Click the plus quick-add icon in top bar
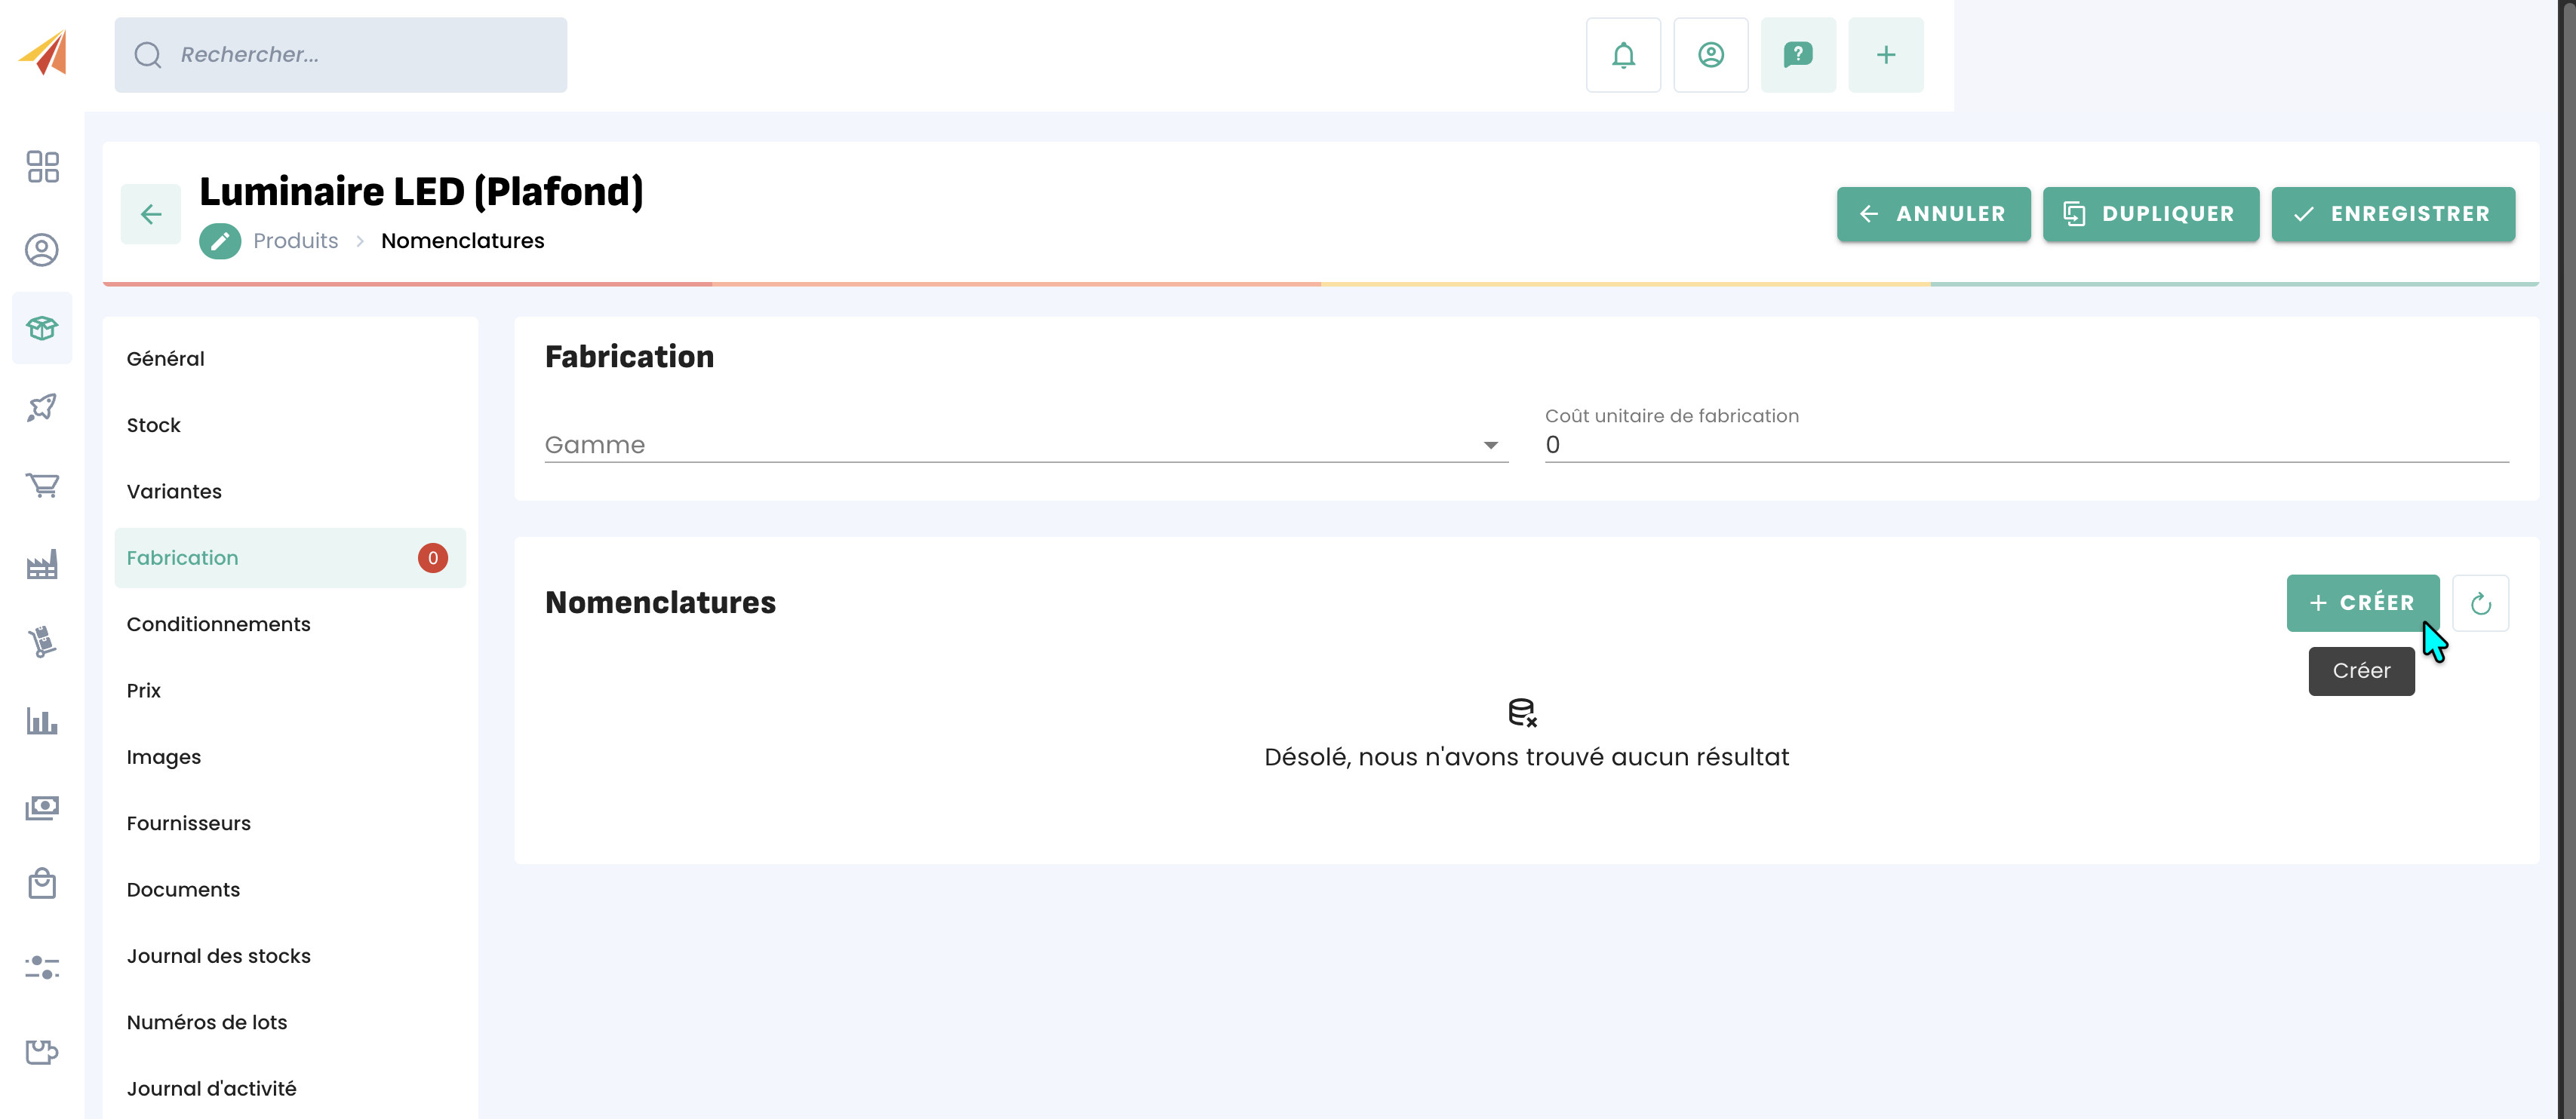This screenshot has width=2576, height=1119. point(1885,55)
